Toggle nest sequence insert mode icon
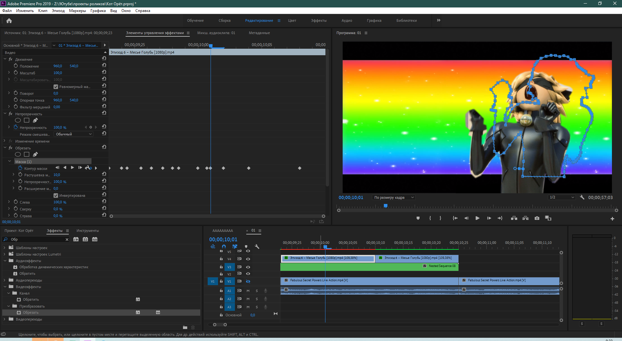The image size is (622, 341). click(x=213, y=246)
